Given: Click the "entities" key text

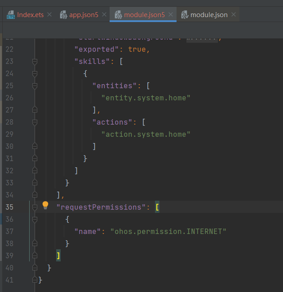Looking at the screenshot, I should click(115, 86).
